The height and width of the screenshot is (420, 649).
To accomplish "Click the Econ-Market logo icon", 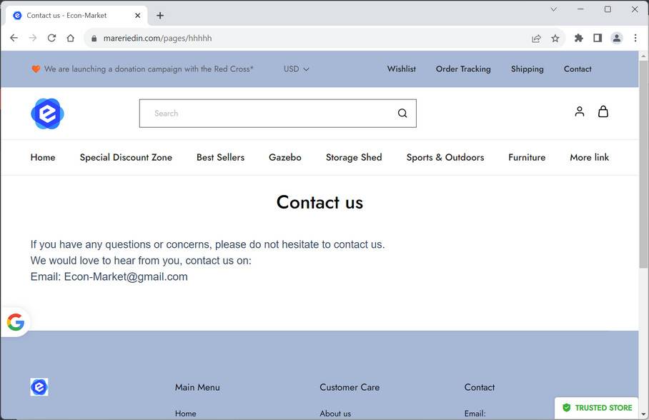I will click(46, 113).
